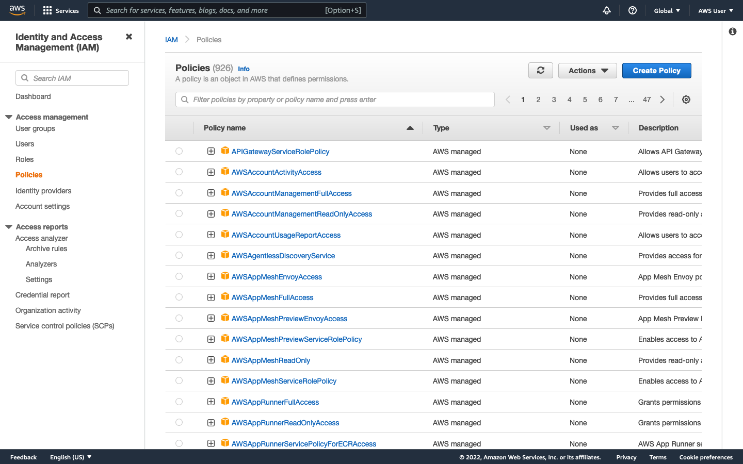Open the Roles section in the sidebar

pos(24,159)
